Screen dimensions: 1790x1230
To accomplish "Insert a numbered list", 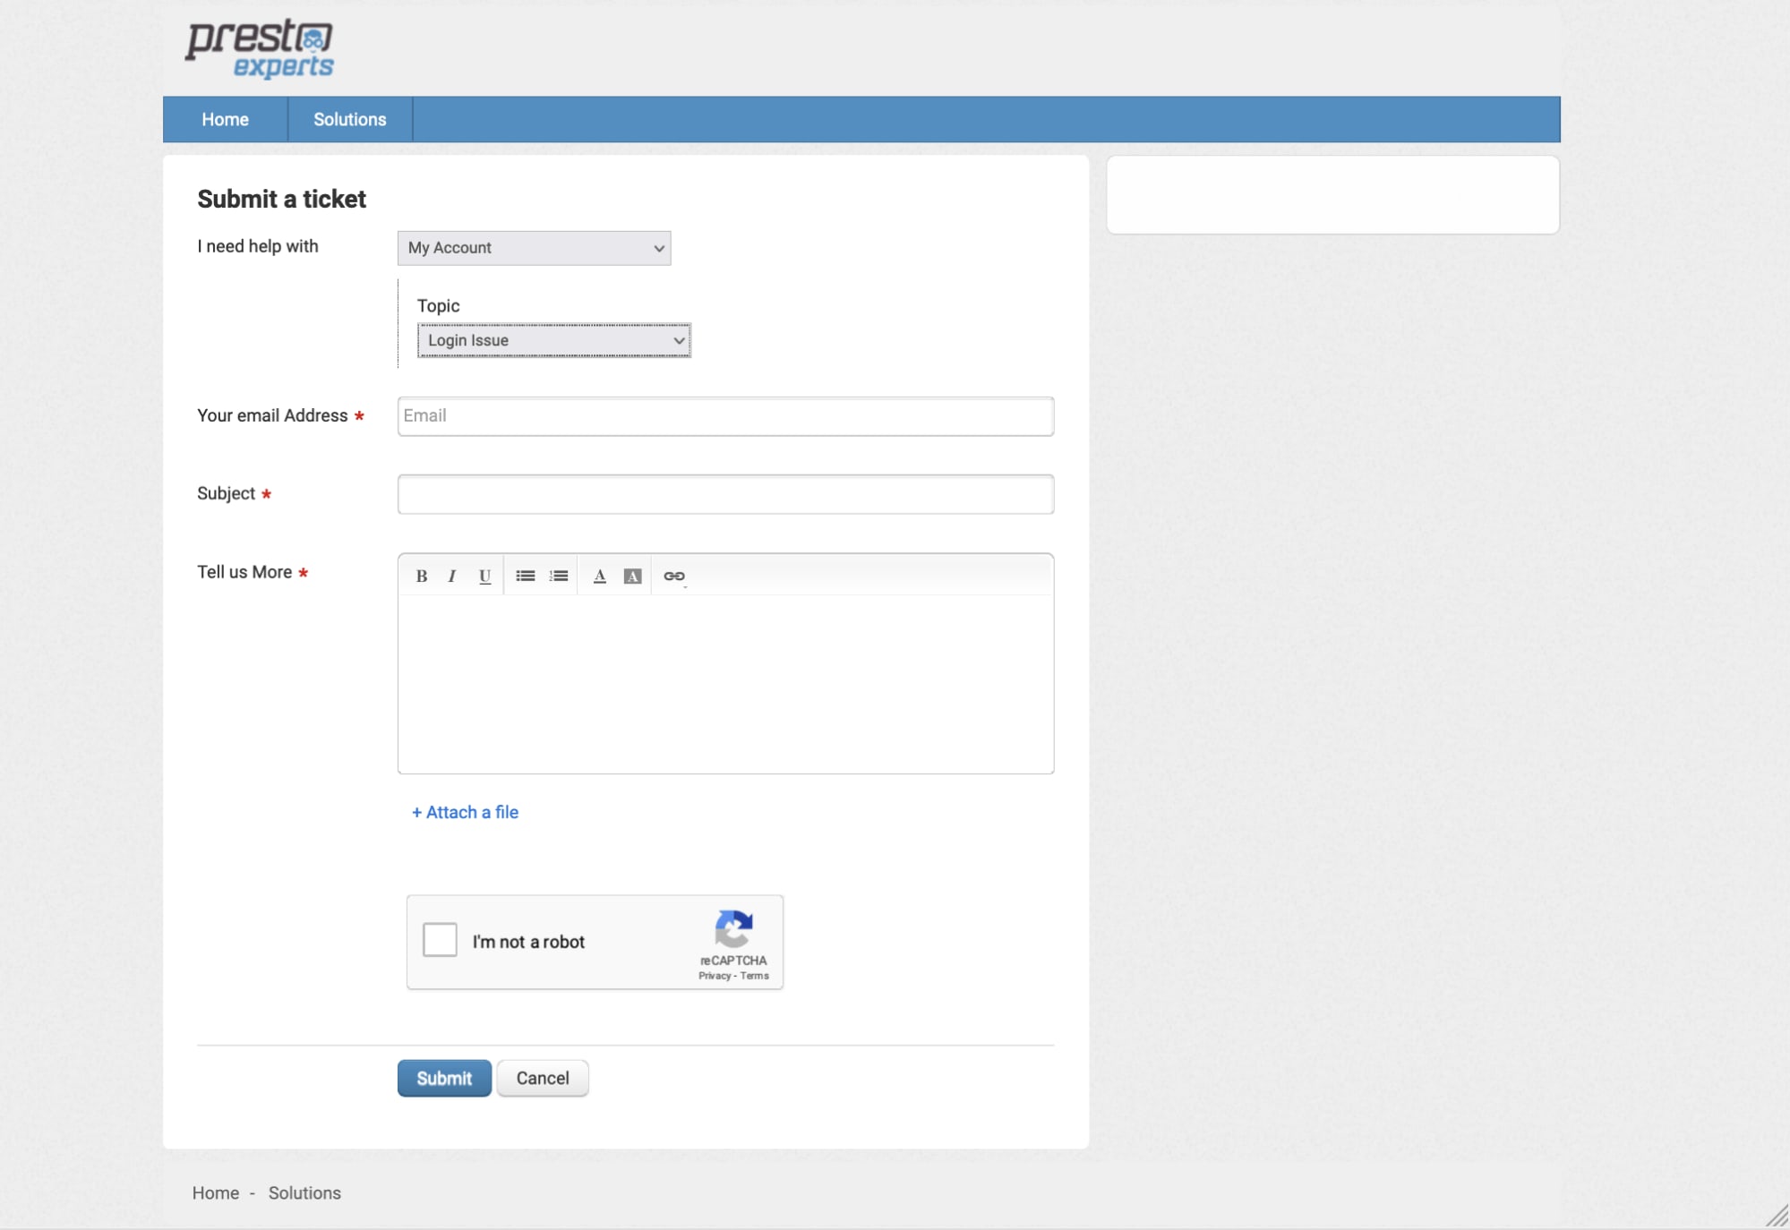I will point(559,576).
